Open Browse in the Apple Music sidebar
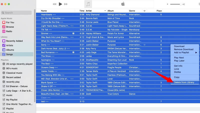The image size is (200, 113). 10,27
